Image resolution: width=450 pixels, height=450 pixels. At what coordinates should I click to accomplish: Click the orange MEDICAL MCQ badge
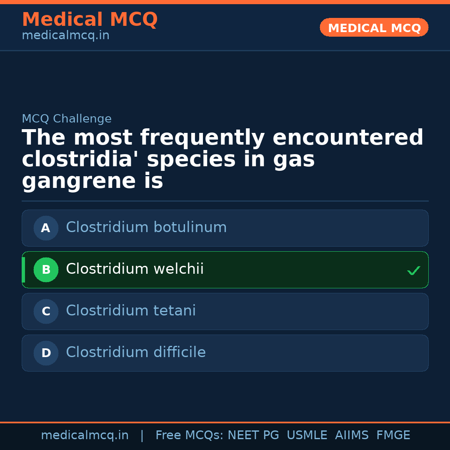click(x=374, y=28)
